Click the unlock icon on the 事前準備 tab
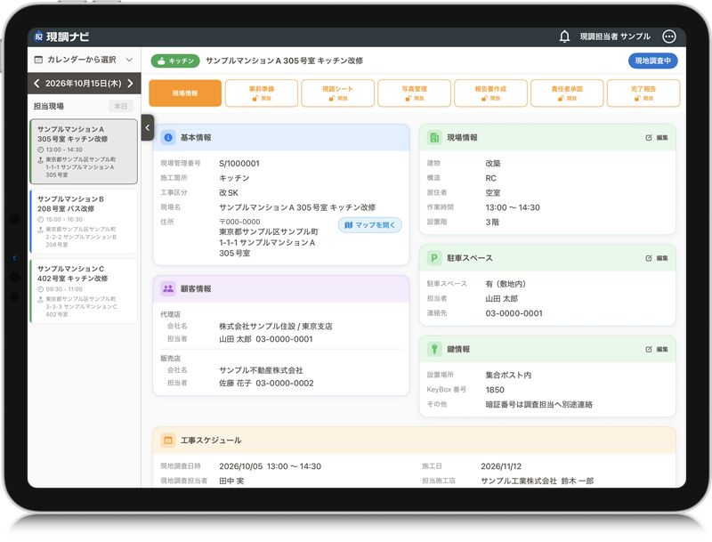The image size is (712, 542). [x=255, y=99]
